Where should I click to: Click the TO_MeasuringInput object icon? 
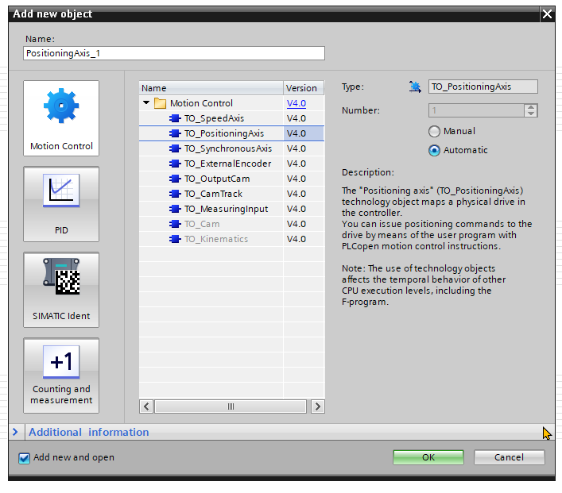tap(175, 209)
